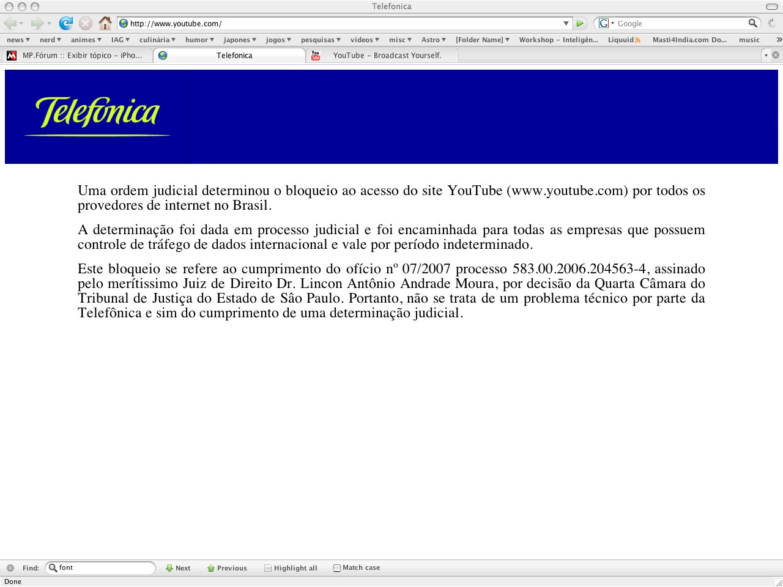The width and height of the screenshot is (783, 587).
Task: Open the videos bookmarks folder
Action: tap(365, 40)
